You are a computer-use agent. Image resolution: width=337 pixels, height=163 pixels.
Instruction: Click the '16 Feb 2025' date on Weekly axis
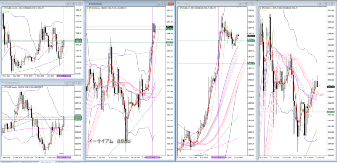40,158
